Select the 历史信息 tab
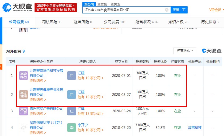The height and width of the screenshot is (136, 224). [210, 22]
